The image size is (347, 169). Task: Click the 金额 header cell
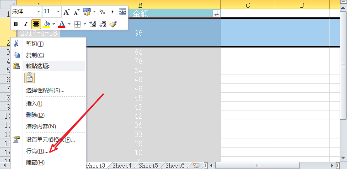(x=140, y=14)
